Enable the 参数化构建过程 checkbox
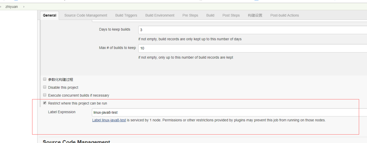 point(45,79)
